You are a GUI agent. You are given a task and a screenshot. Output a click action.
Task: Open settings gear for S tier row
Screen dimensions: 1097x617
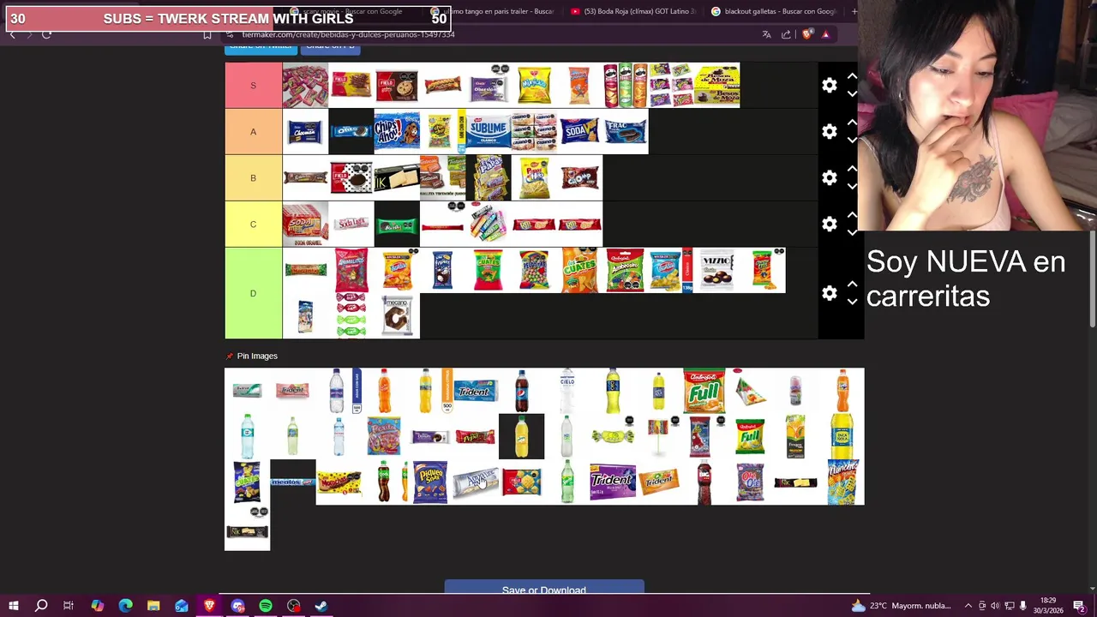coord(829,85)
